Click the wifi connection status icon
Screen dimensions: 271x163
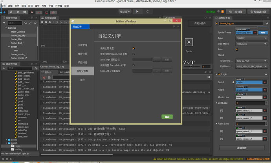[218, 11]
